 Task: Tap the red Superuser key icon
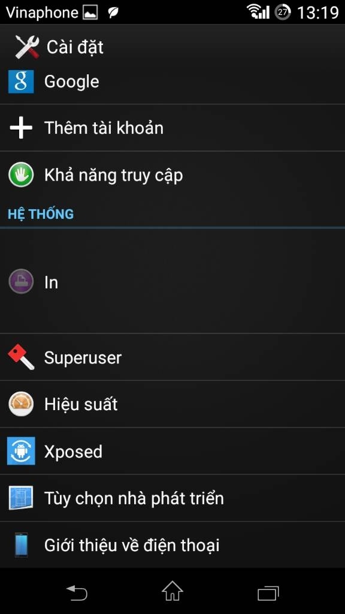click(x=21, y=357)
